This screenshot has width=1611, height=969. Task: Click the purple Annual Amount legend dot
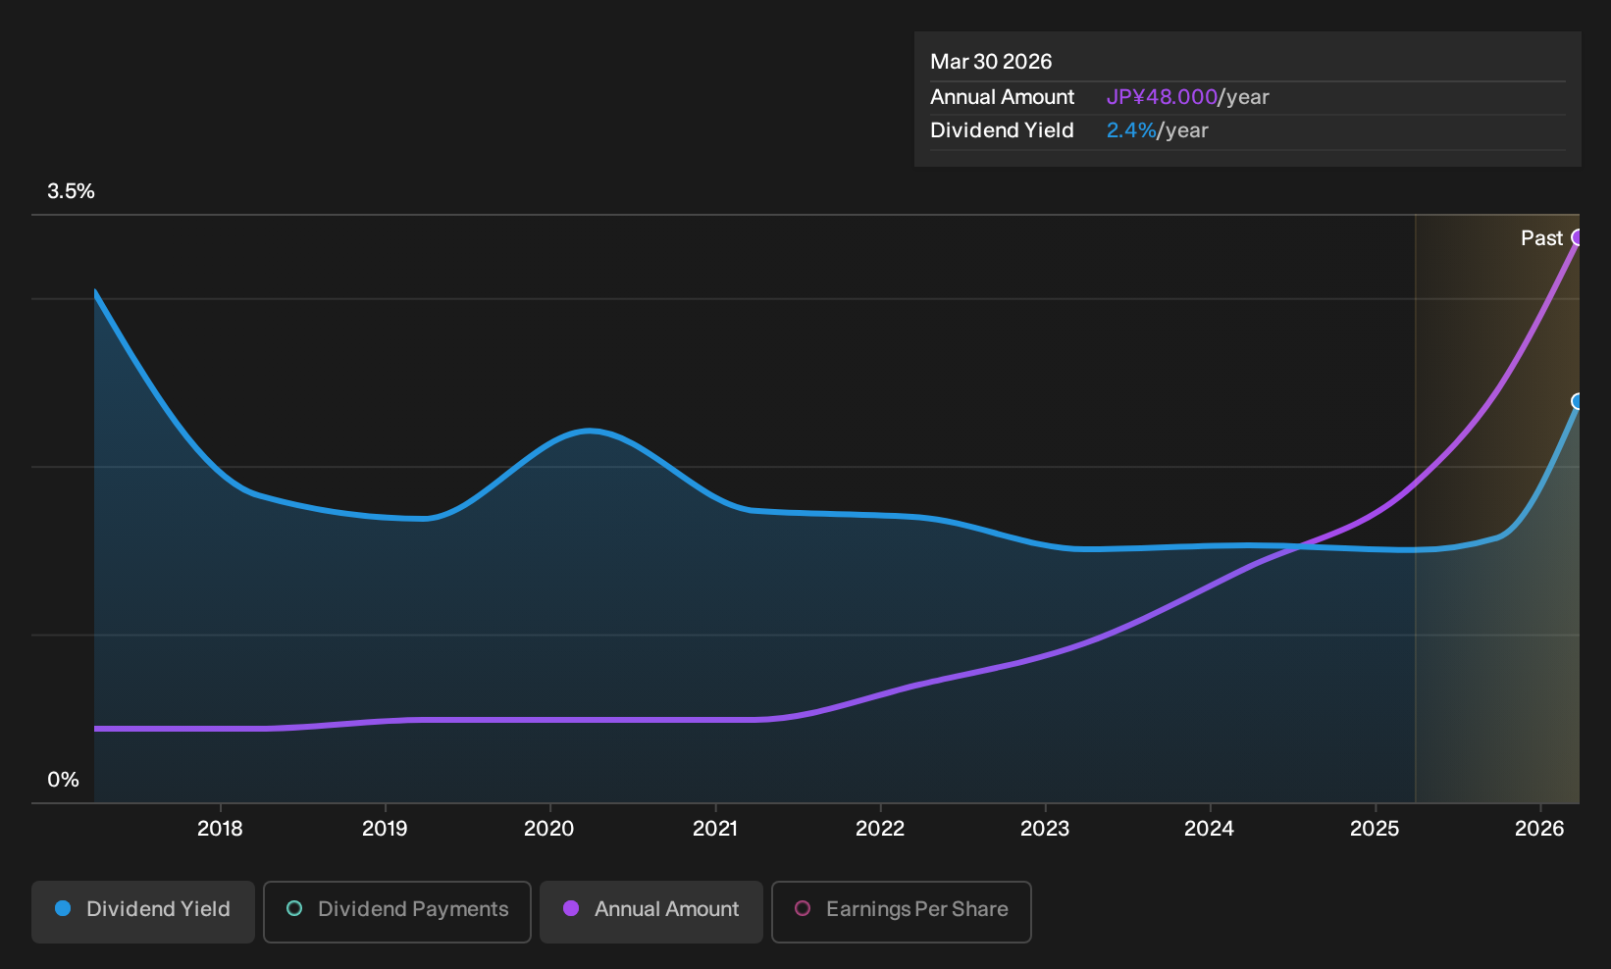[571, 908]
